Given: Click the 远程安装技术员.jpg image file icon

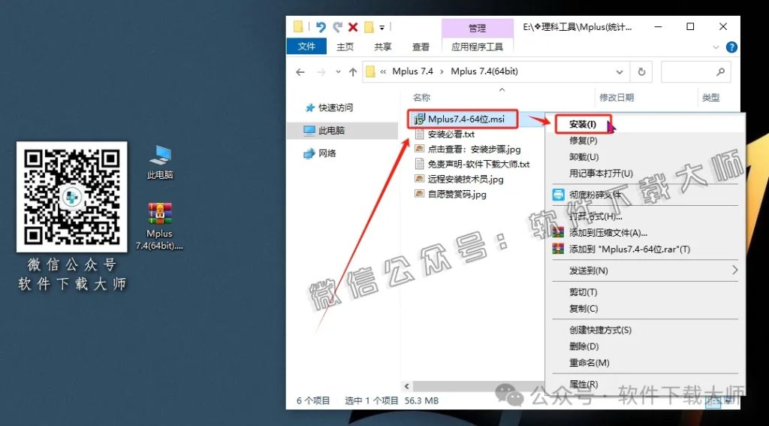Looking at the screenshot, I should 419,179.
